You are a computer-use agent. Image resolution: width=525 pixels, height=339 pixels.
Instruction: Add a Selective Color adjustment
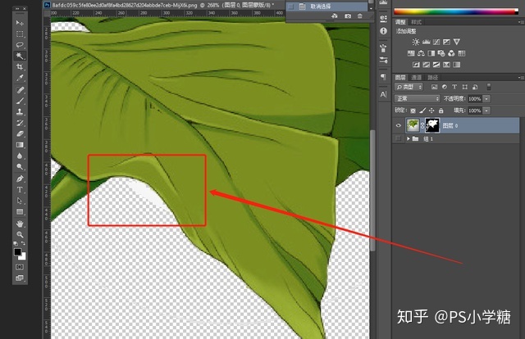(x=446, y=65)
